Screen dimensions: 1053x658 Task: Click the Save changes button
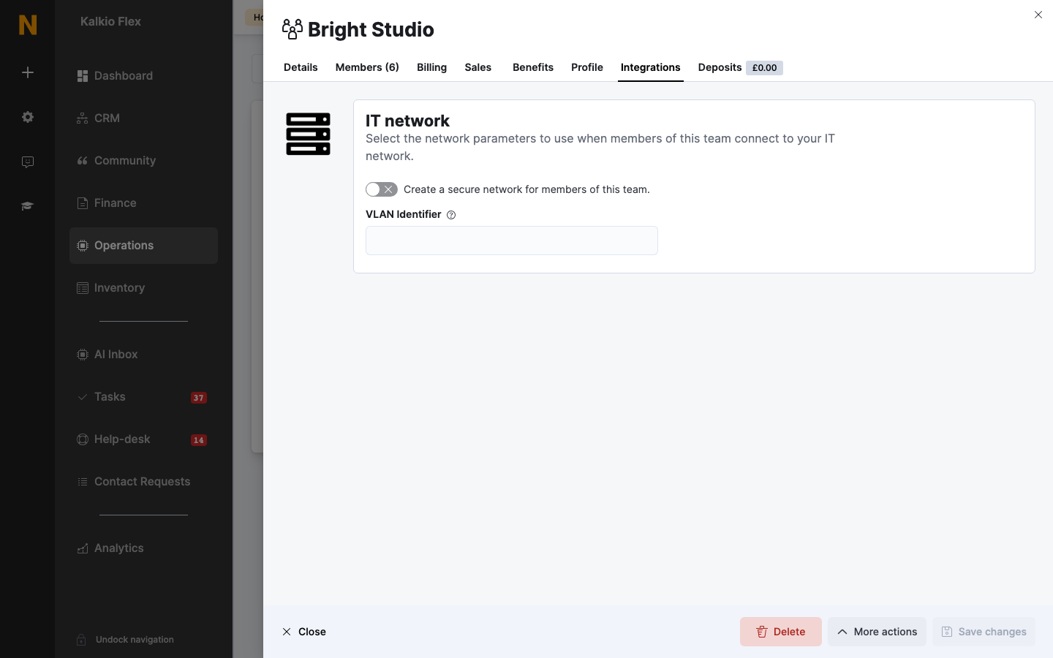point(984,632)
